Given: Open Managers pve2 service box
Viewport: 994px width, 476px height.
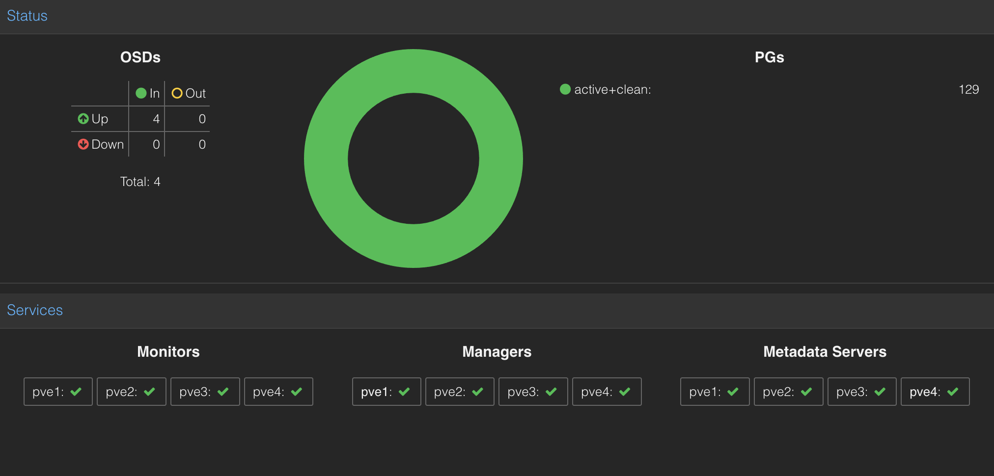Looking at the screenshot, I should tap(460, 392).
